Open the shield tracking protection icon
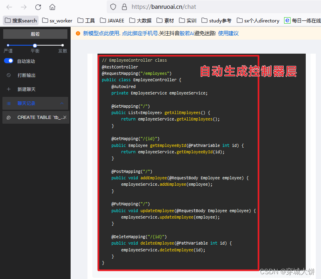The height and width of the screenshot is (279, 321). [x=113, y=7]
